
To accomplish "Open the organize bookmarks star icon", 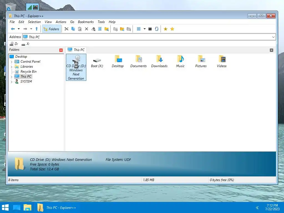I will 172,29.
